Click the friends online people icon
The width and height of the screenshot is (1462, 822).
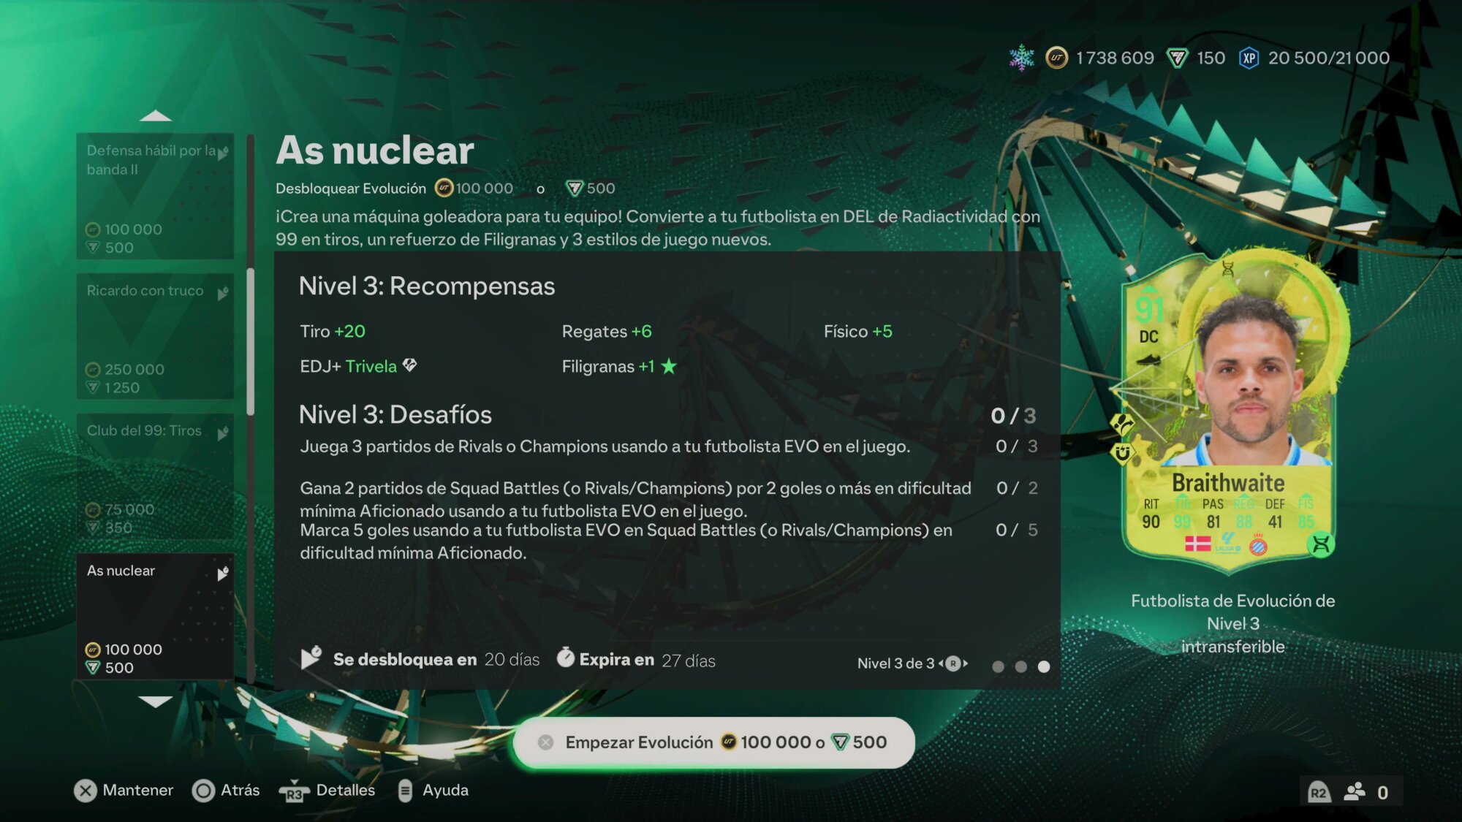coord(1355,792)
